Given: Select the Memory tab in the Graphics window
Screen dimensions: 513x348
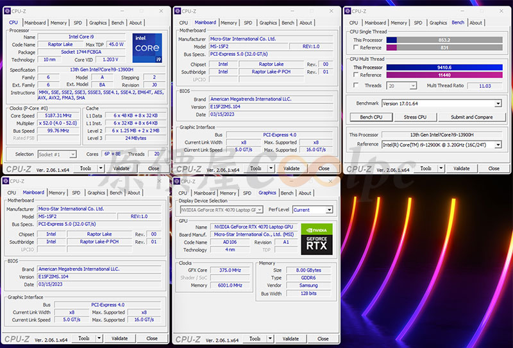Looking at the screenshot, I should (228, 193).
